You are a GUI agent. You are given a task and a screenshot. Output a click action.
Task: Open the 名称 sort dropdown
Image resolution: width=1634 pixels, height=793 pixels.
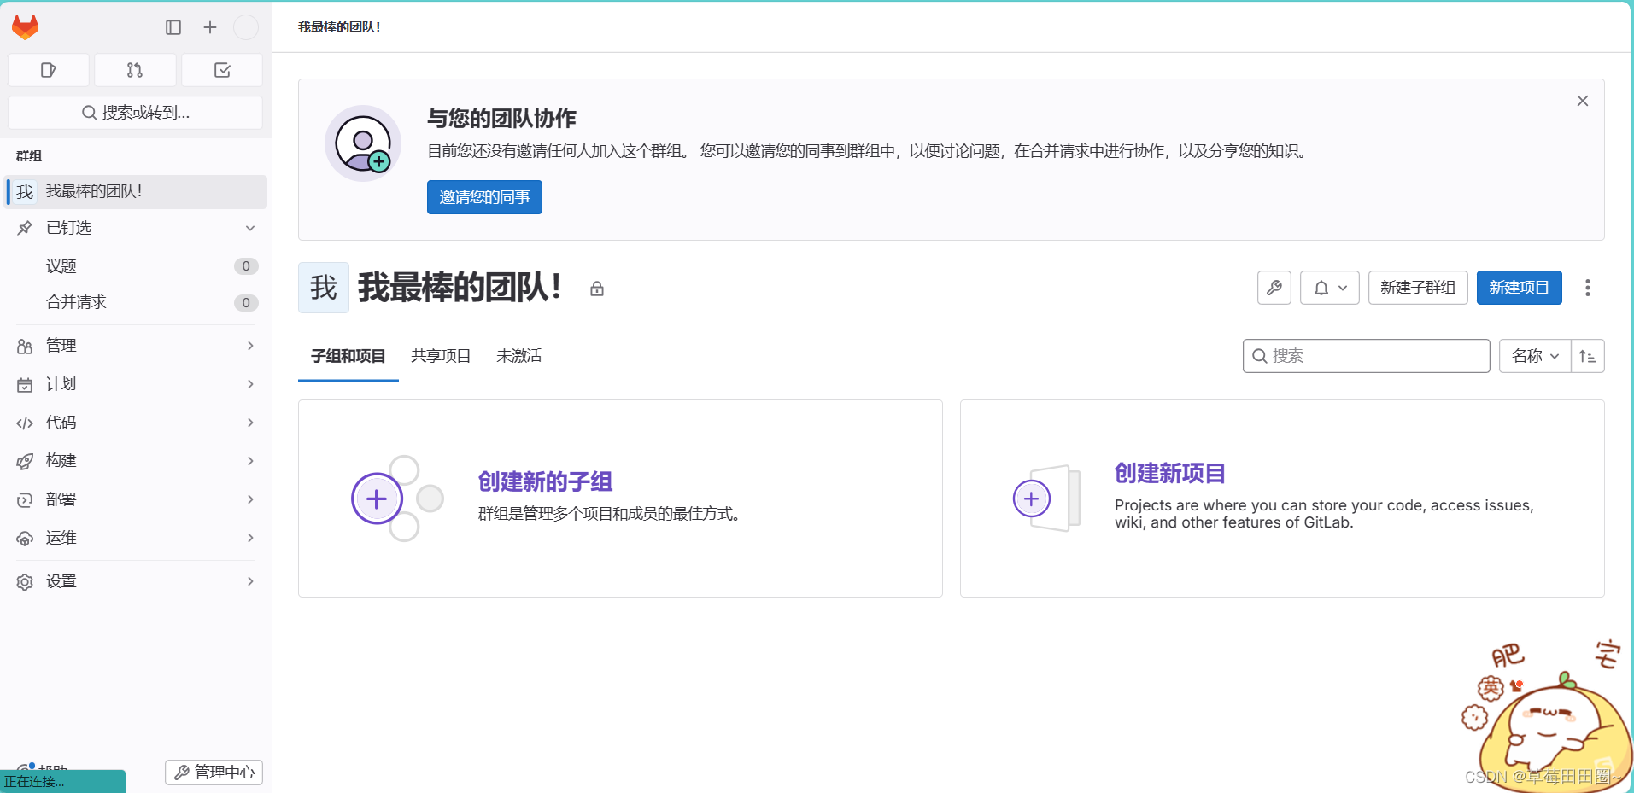(x=1535, y=356)
